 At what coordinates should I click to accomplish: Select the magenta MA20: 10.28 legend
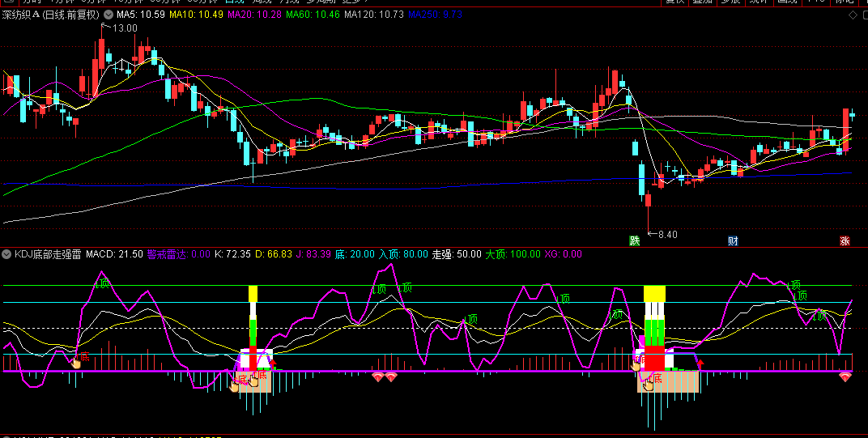[254, 15]
